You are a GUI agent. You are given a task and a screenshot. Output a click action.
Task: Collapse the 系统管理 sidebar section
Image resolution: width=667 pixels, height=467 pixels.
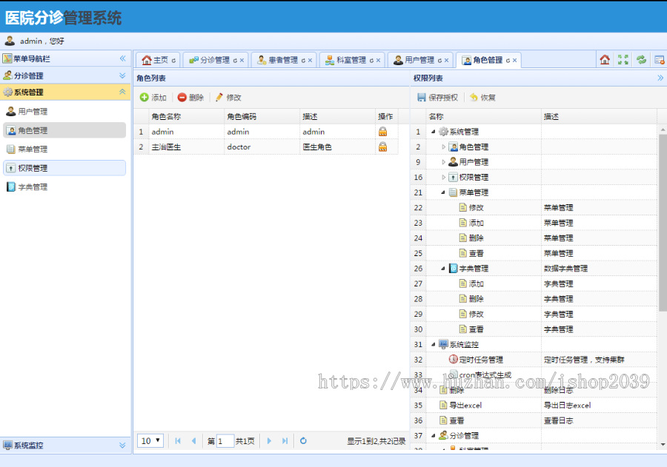(122, 92)
